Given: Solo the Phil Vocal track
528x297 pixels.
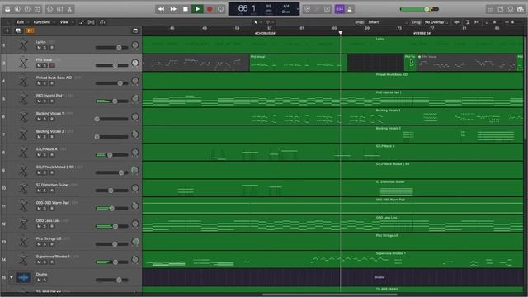Looking at the screenshot, I should [45, 65].
